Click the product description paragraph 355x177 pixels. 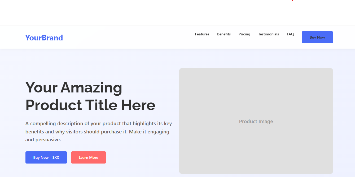[98, 131]
